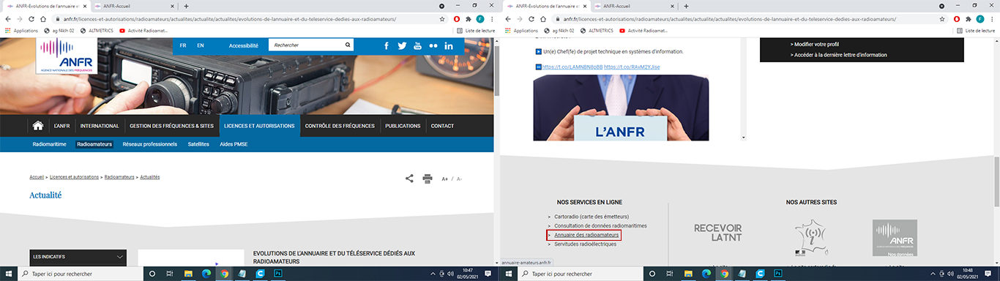Open new tab in right browser window

686,6
